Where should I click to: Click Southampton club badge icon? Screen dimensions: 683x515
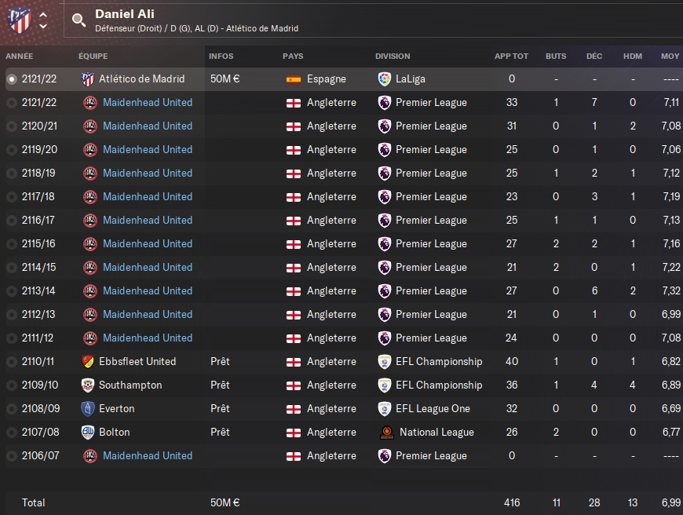click(88, 385)
